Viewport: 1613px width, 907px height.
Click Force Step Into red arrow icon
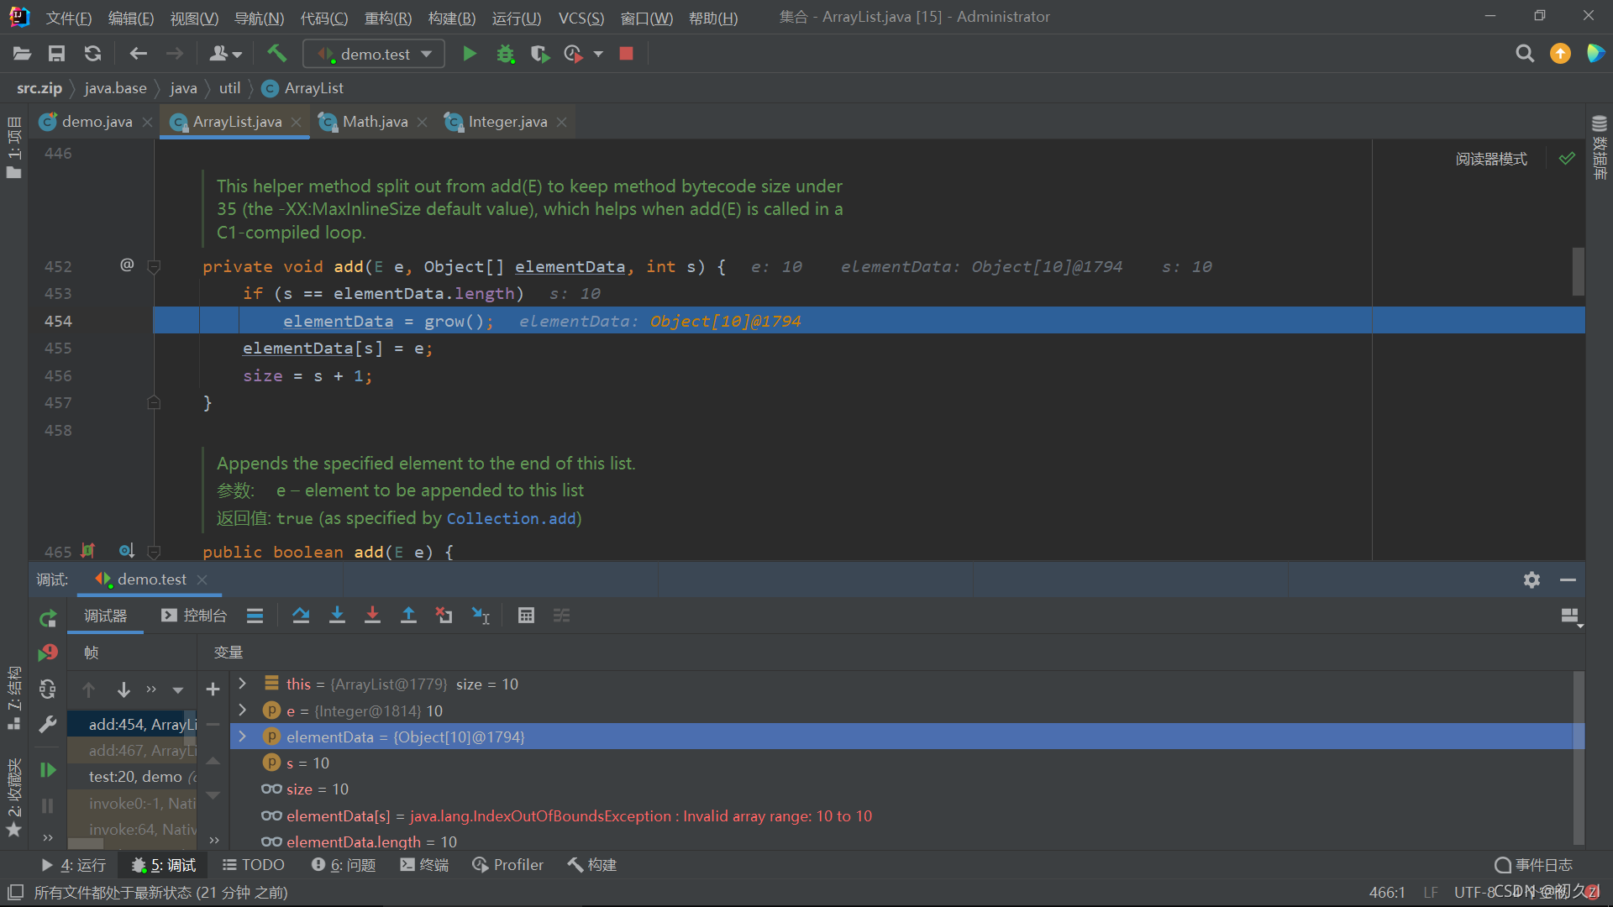[x=372, y=616]
